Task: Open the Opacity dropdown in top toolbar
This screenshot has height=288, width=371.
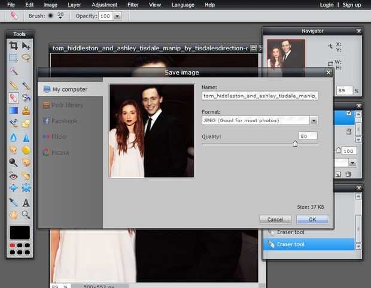Action: coord(117,16)
